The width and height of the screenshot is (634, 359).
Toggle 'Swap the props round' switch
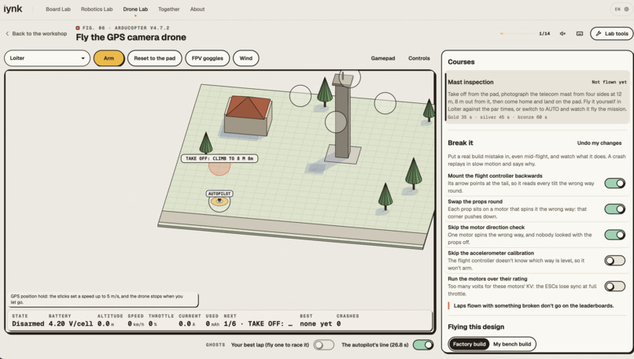click(614, 209)
